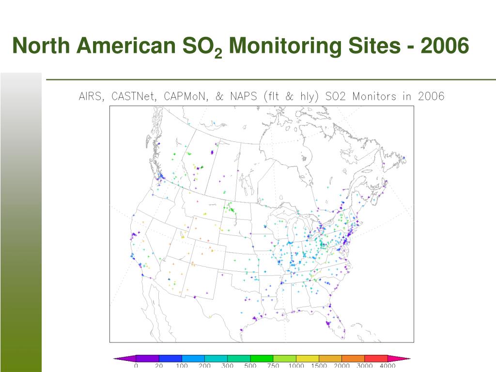The width and height of the screenshot is (496, 372).
Task: Select the cyan 200–300 color bar segment
Action: click(216, 358)
